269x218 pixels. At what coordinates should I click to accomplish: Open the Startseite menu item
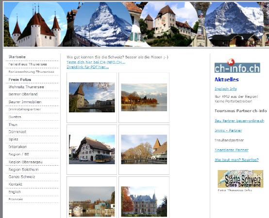pos(17,57)
